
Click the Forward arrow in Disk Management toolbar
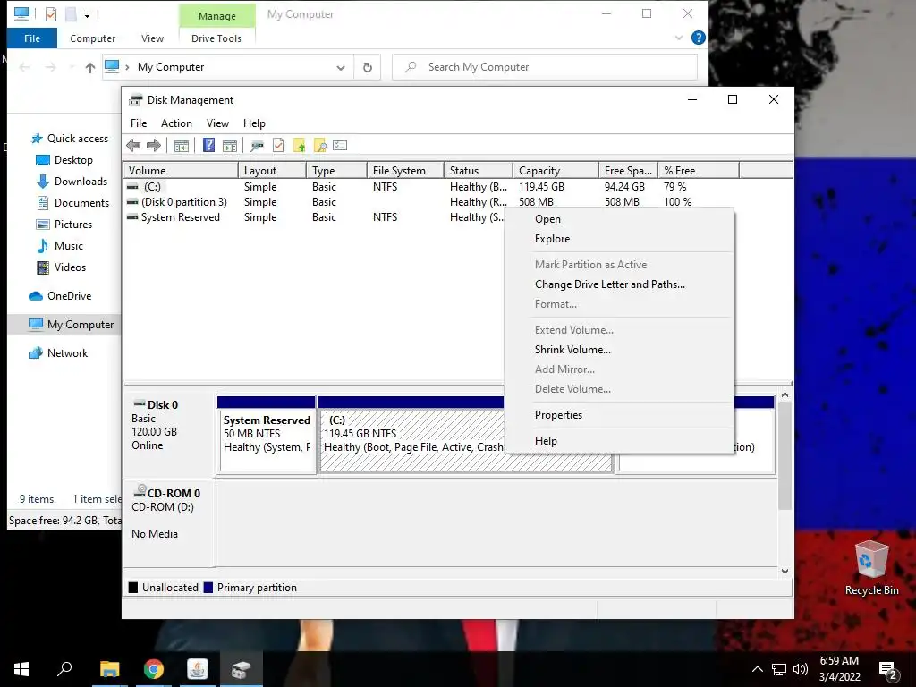pyautogui.click(x=154, y=146)
